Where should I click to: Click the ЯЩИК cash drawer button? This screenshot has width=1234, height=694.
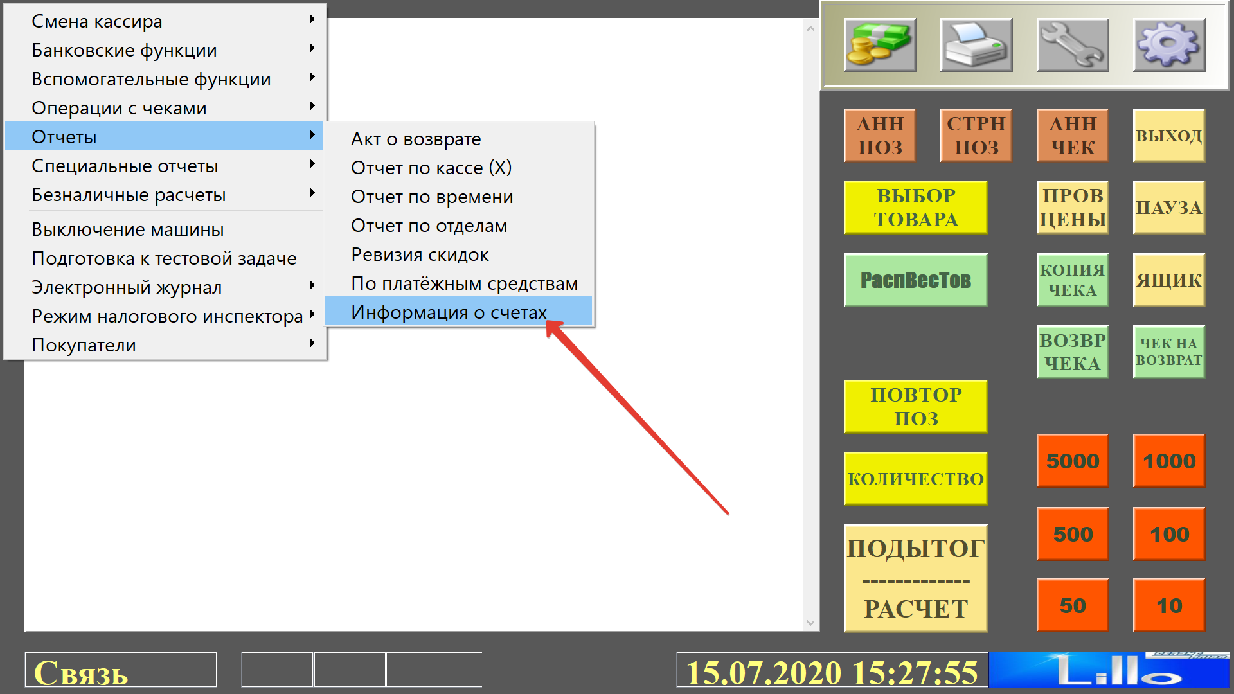tap(1168, 280)
